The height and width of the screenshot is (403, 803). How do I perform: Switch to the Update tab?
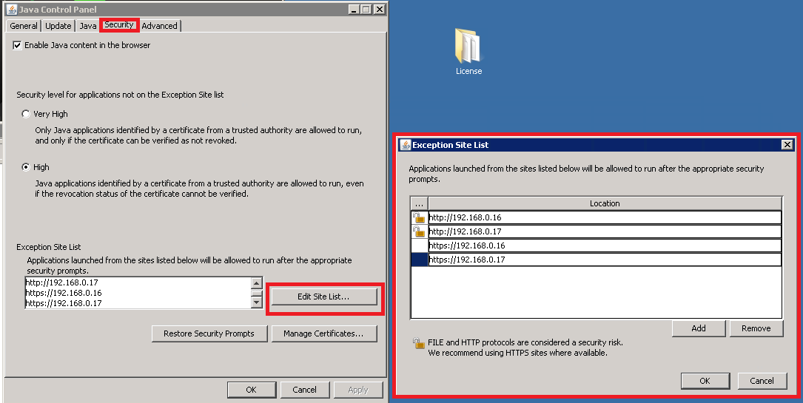click(x=58, y=26)
